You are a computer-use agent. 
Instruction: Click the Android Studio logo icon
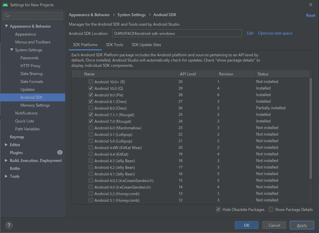pyautogui.click(x=6, y=5)
